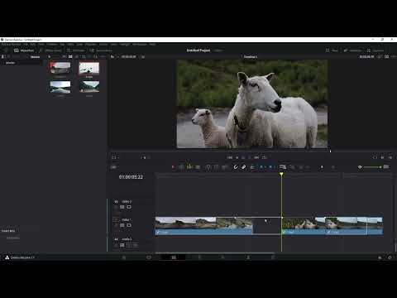397x298 pixels.
Task: Toggle the bin list sidebar icon
Action: click(x=3, y=56)
